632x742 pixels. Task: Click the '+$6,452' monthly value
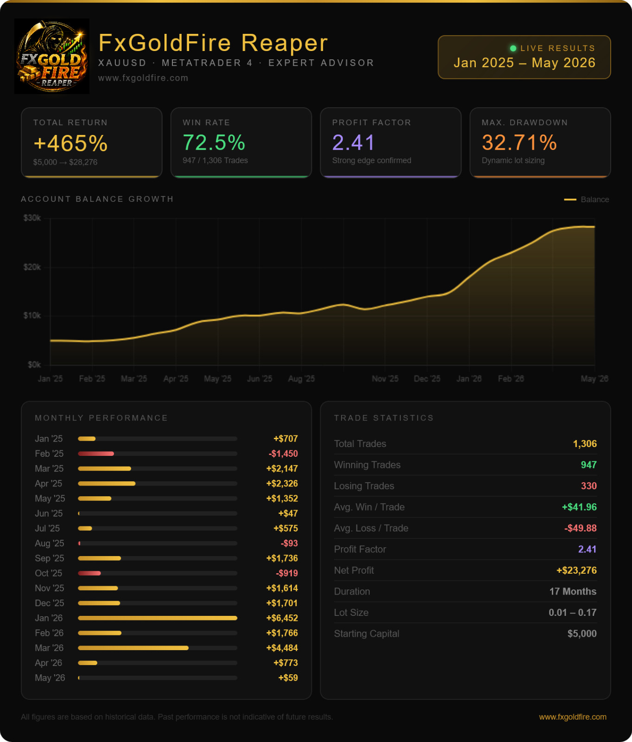point(282,618)
